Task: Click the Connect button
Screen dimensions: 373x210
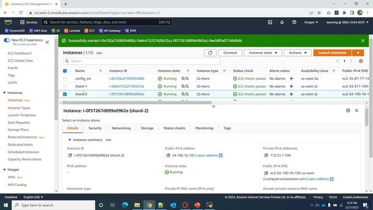Action: pyautogui.click(x=230, y=52)
